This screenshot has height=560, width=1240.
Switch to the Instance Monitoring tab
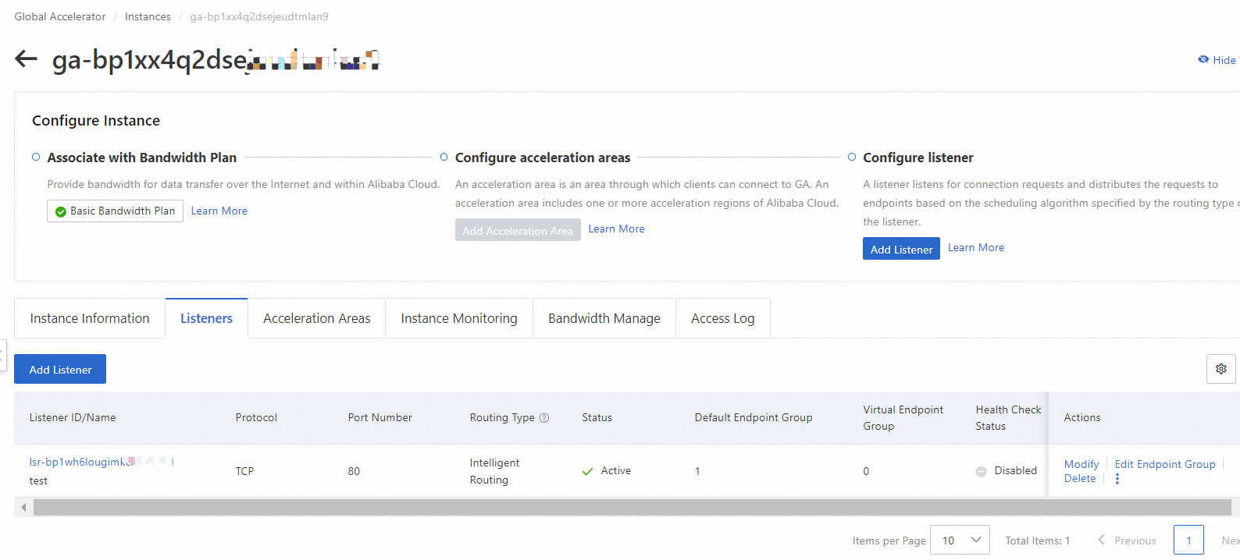459,318
